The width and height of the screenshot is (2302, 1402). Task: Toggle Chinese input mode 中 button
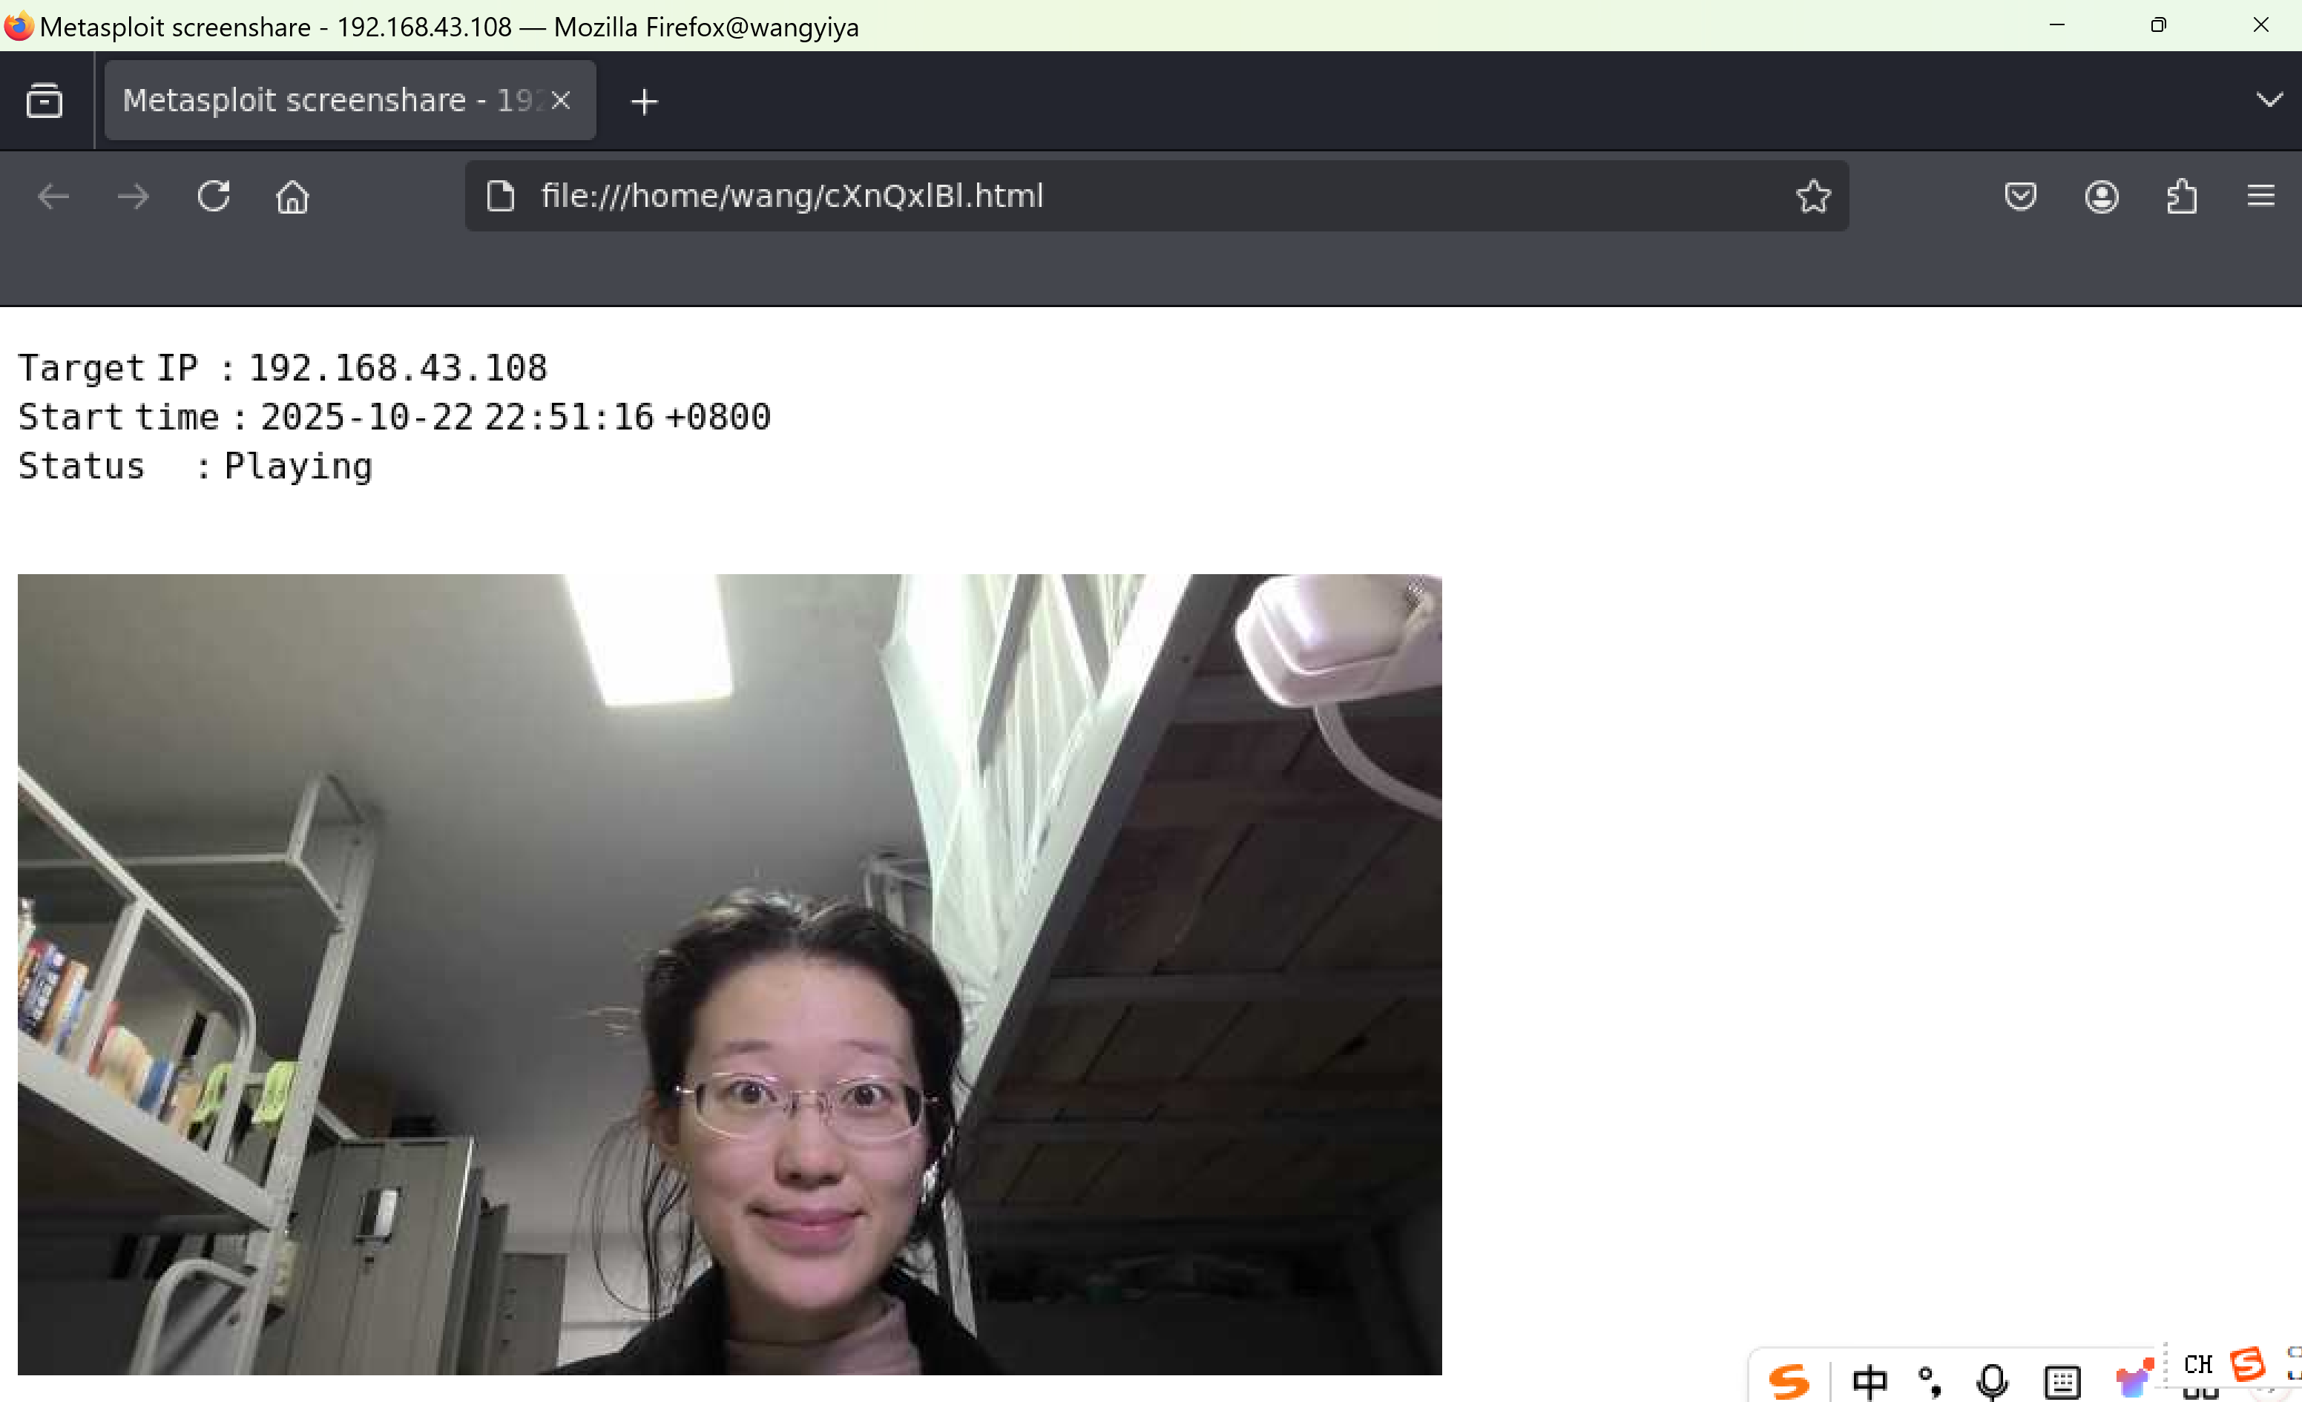(1869, 1381)
